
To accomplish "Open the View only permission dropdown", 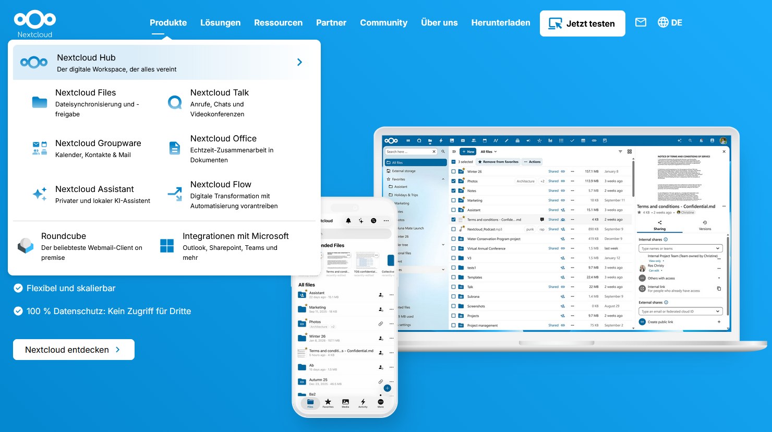I will tap(656, 261).
